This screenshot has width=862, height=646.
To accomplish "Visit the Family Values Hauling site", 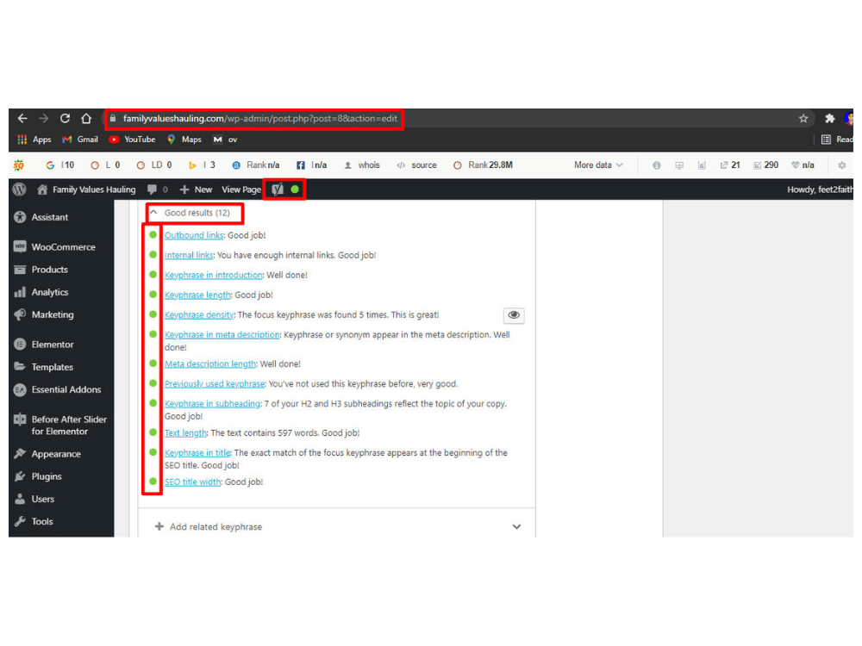I will tap(86, 189).
